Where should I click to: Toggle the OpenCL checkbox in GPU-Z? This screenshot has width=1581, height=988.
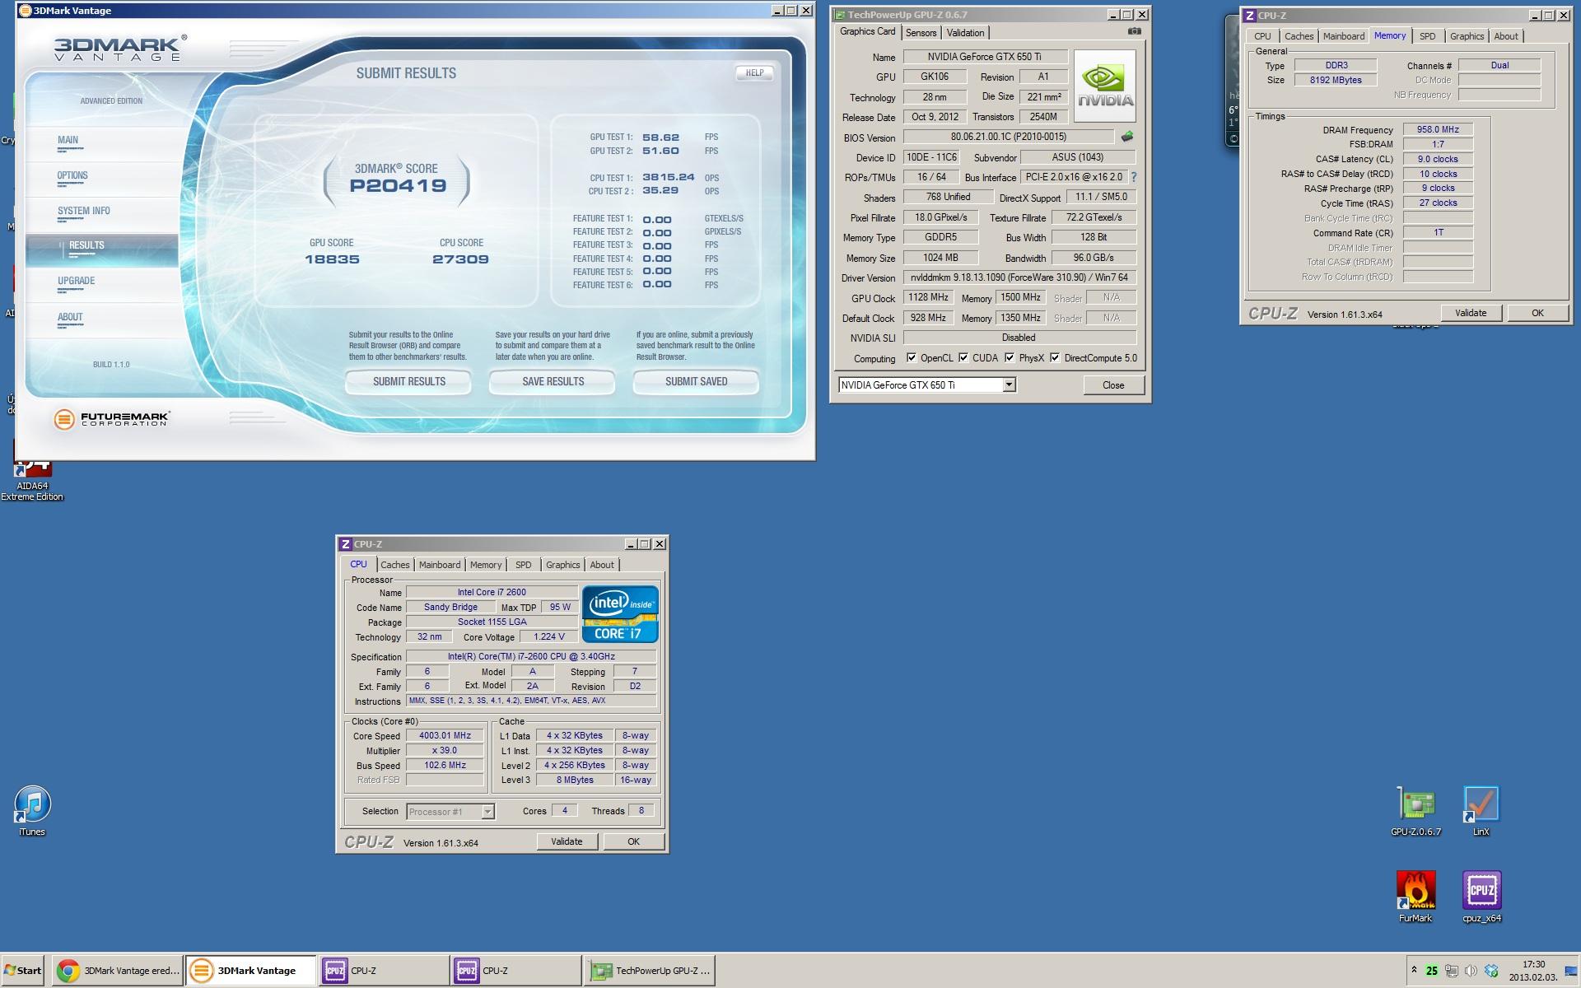[911, 358]
